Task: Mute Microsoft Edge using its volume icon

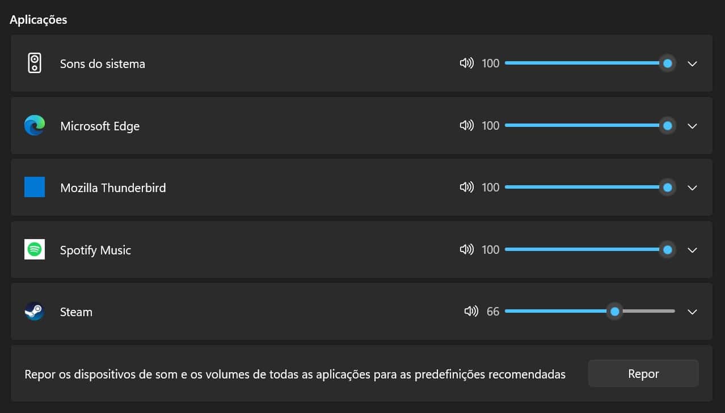Action: [x=466, y=125]
